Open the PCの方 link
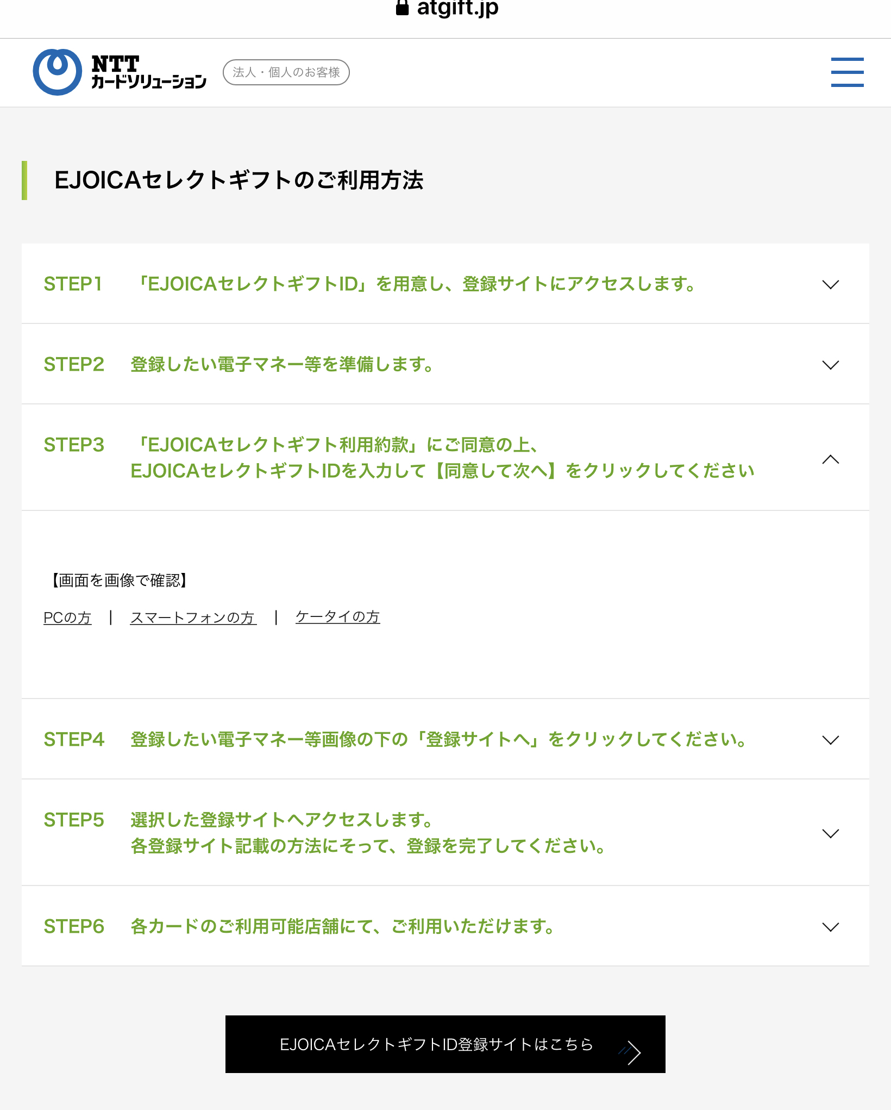Screen dimensions: 891x1110 pyautogui.click(x=67, y=618)
